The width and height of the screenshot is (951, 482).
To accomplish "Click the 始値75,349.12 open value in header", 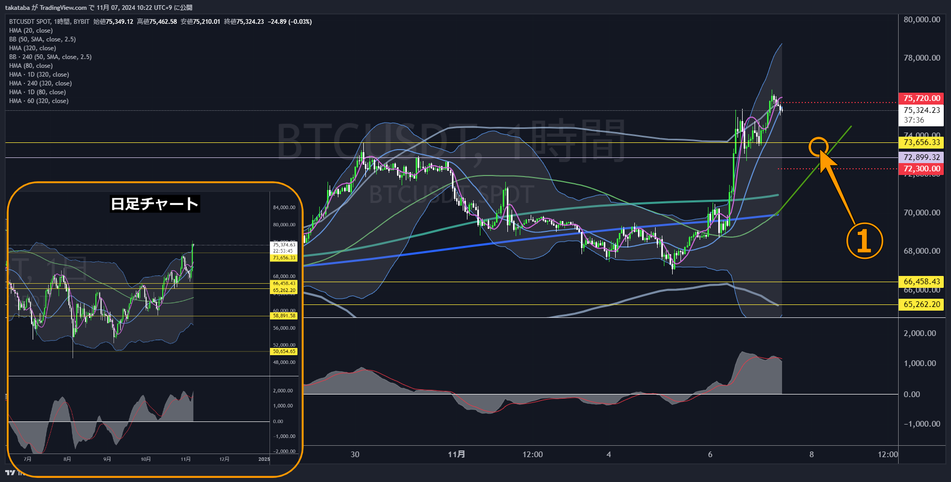I will click(x=113, y=22).
